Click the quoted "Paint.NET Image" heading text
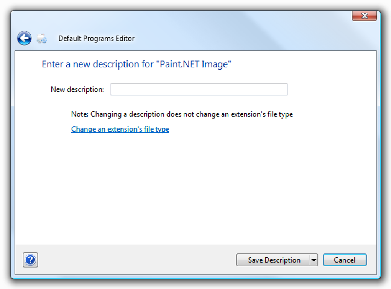 (194, 64)
